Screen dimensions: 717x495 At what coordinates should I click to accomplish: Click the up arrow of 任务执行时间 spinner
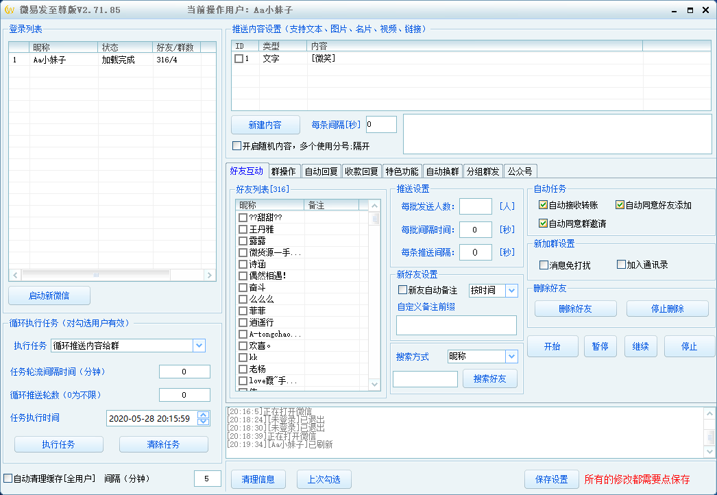(204, 415)
